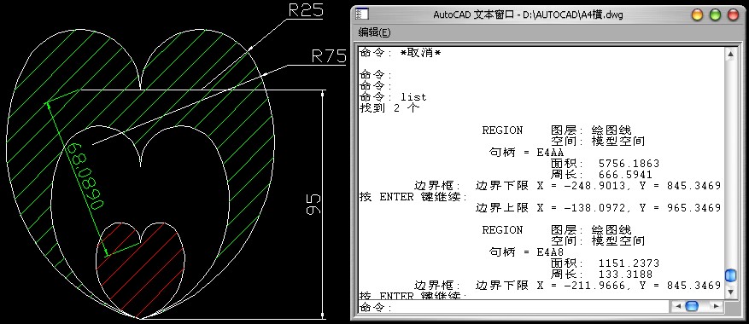Viewport: 749px width, 324px height.
Task: Select the 95 vertical dimension text
Action: point(313,205)
